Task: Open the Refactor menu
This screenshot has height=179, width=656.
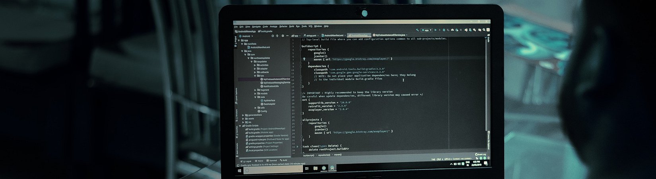Action: tap(283, 27)
